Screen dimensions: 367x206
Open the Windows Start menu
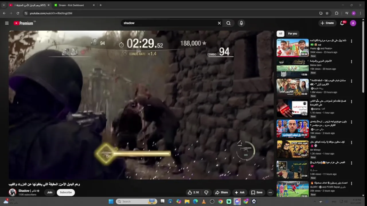pos(111,201)
